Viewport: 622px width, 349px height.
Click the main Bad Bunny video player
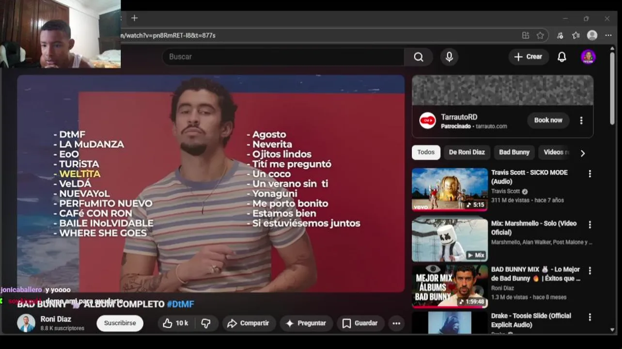[x=211, y=183]
